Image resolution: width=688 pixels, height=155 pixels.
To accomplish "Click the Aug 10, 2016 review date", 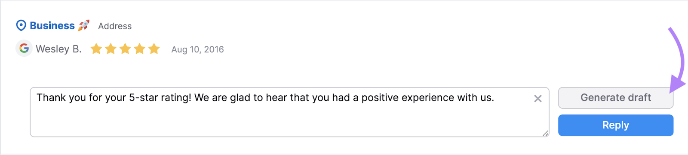I will (197, 49).
